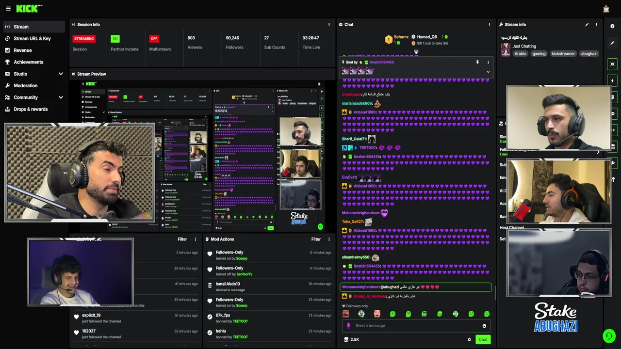621x349 pixels.
Task: Click the kickstreamer stream tag
Action: [563, 54]
